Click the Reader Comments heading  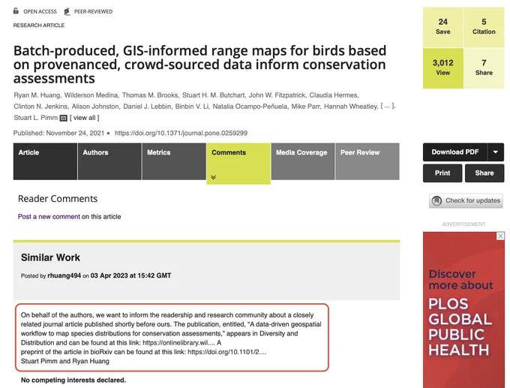coord(58,199)
